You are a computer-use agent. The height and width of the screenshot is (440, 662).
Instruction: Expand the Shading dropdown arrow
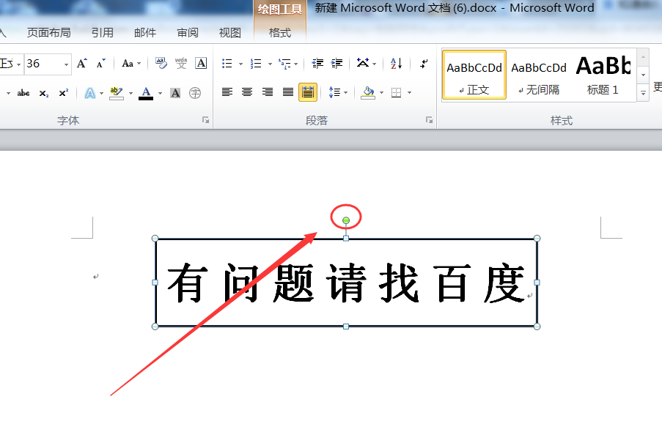382,93
